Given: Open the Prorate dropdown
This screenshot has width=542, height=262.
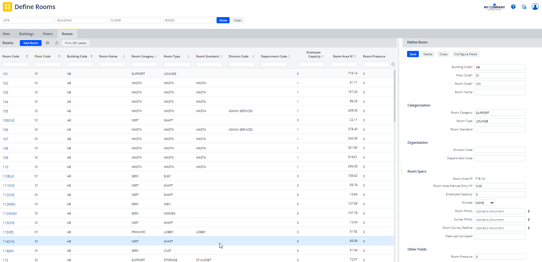Looking at the screenshot, I should [484, 203].
